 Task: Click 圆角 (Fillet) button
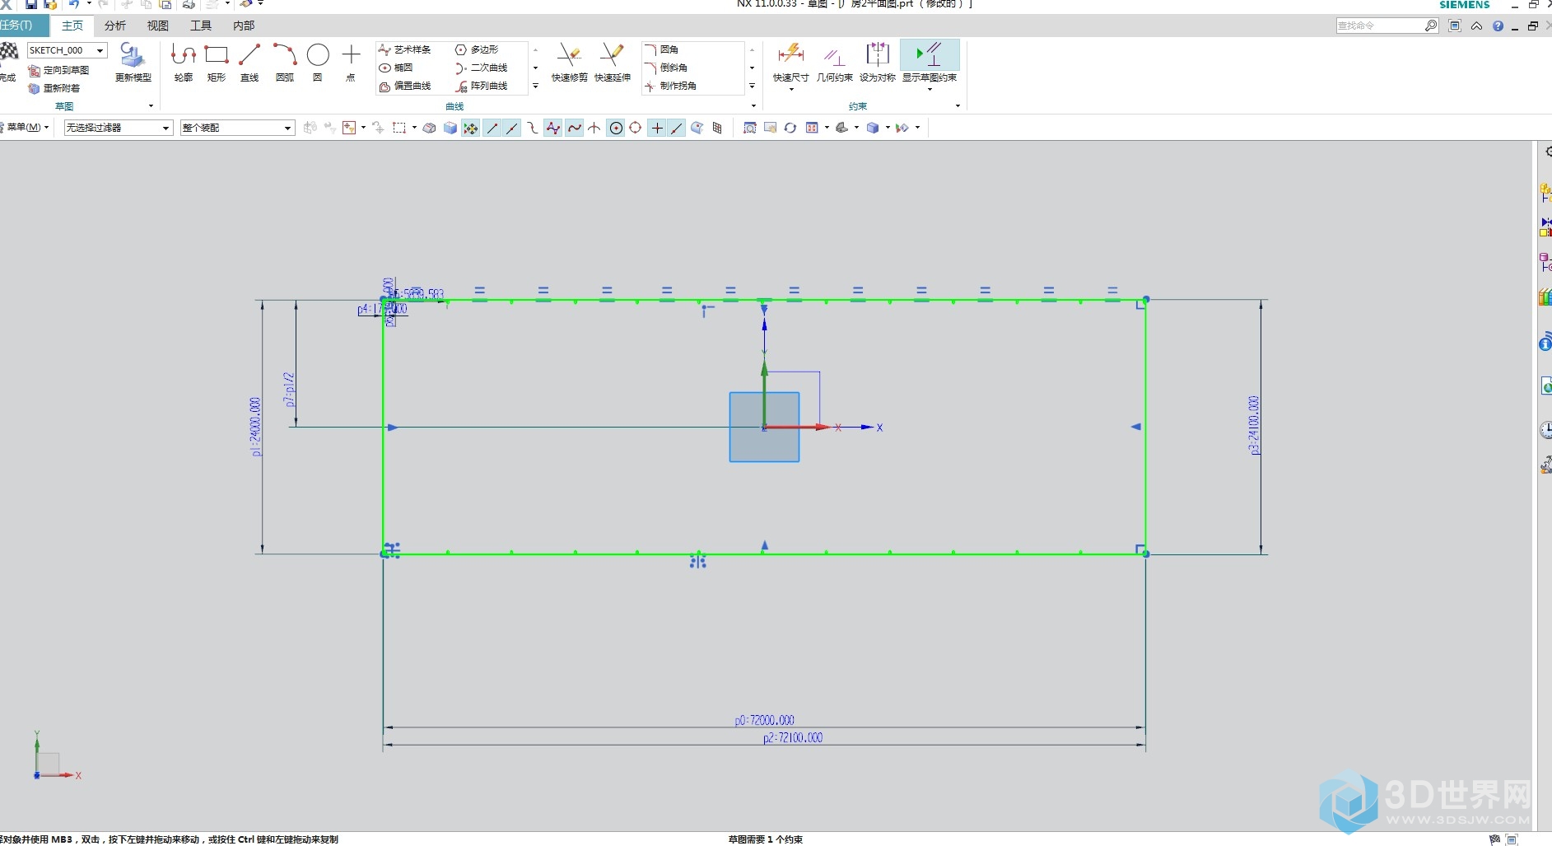(x=662, y=49)
